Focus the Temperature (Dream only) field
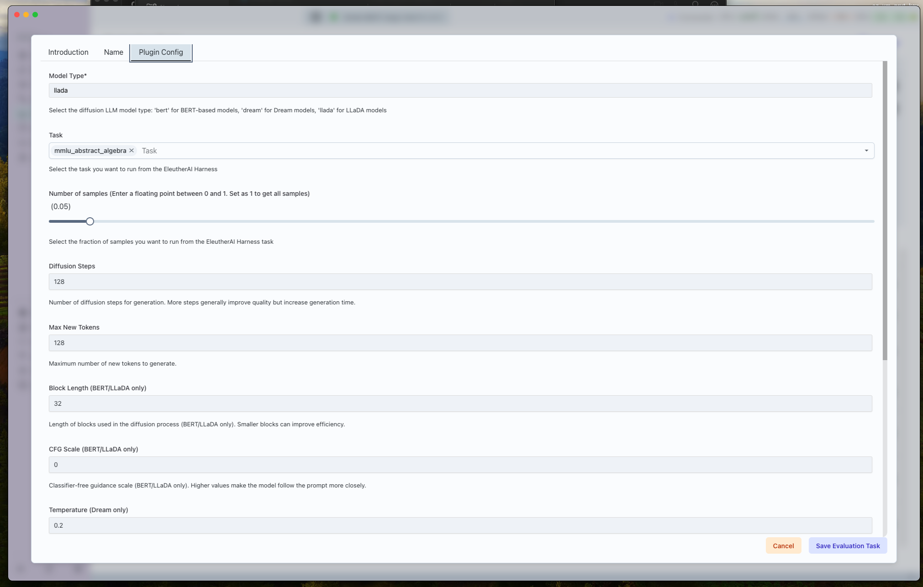This screenshot has height=587, width=923. pyautogui.click(x=460, y=525)
